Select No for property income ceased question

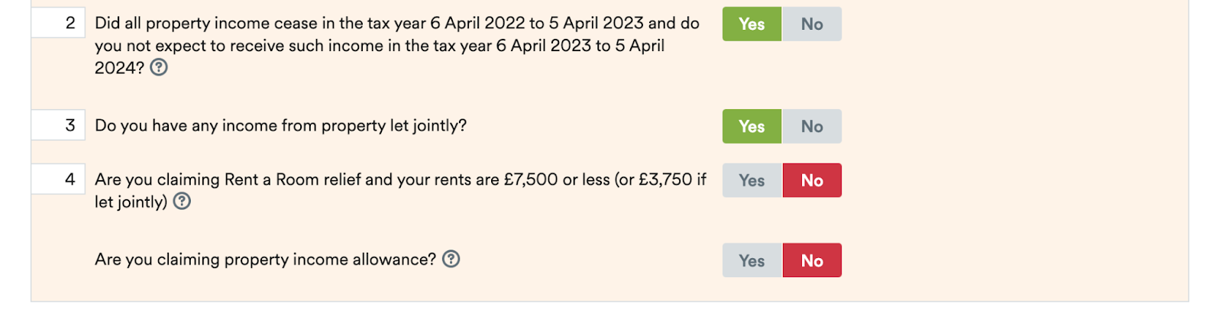pyautogui.click(x=812, y=24)
